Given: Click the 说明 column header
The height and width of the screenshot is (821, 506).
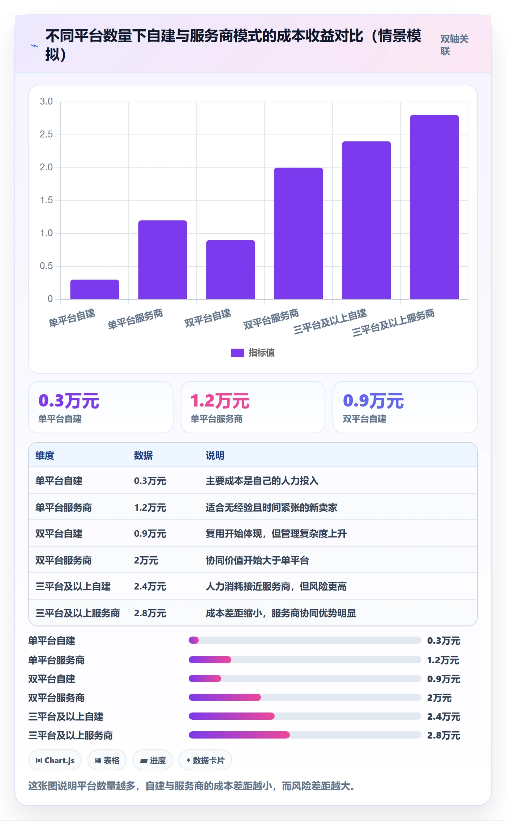Looking at the screenshot, I should [215, 455].
